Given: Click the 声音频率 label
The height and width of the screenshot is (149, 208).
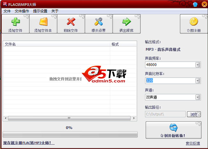Looking at the screenshot, I should (153, 58).
